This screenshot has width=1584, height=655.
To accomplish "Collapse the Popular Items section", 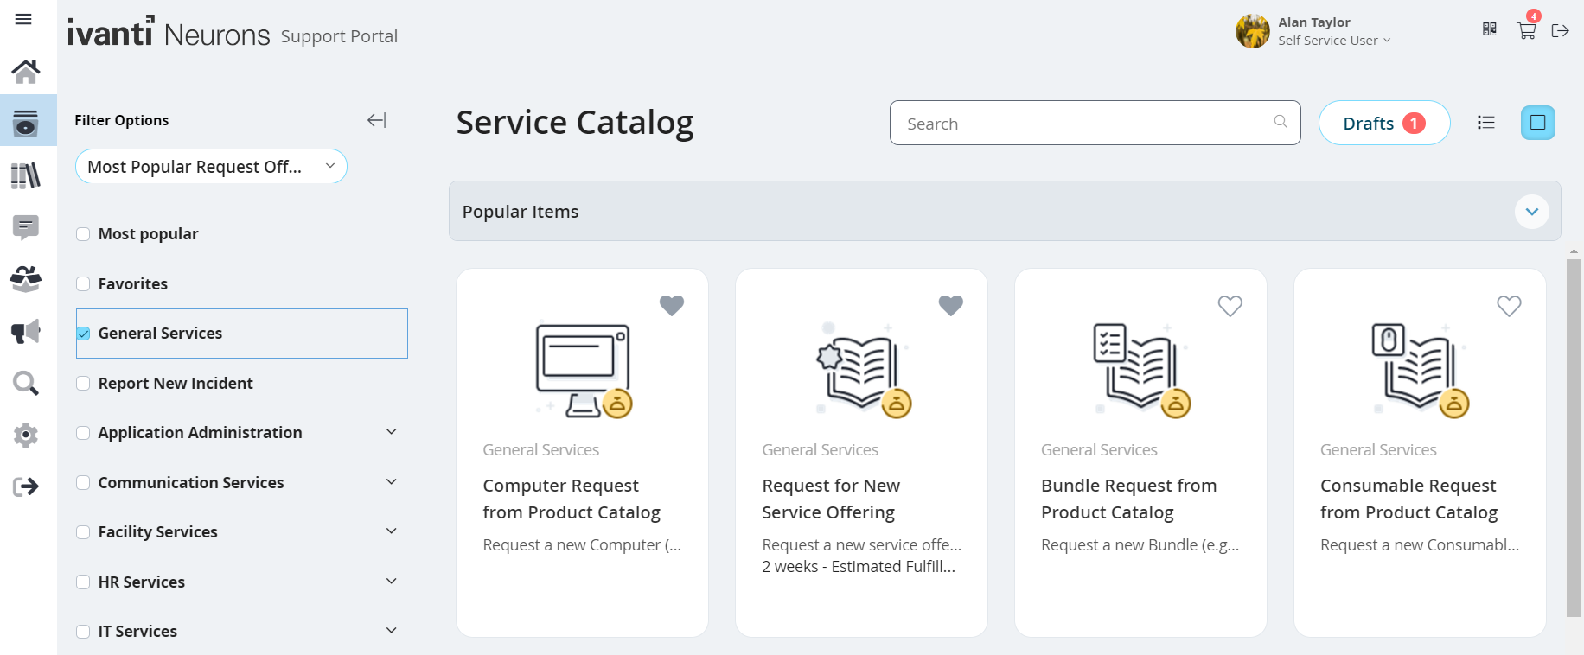I will click(1531, 212).
